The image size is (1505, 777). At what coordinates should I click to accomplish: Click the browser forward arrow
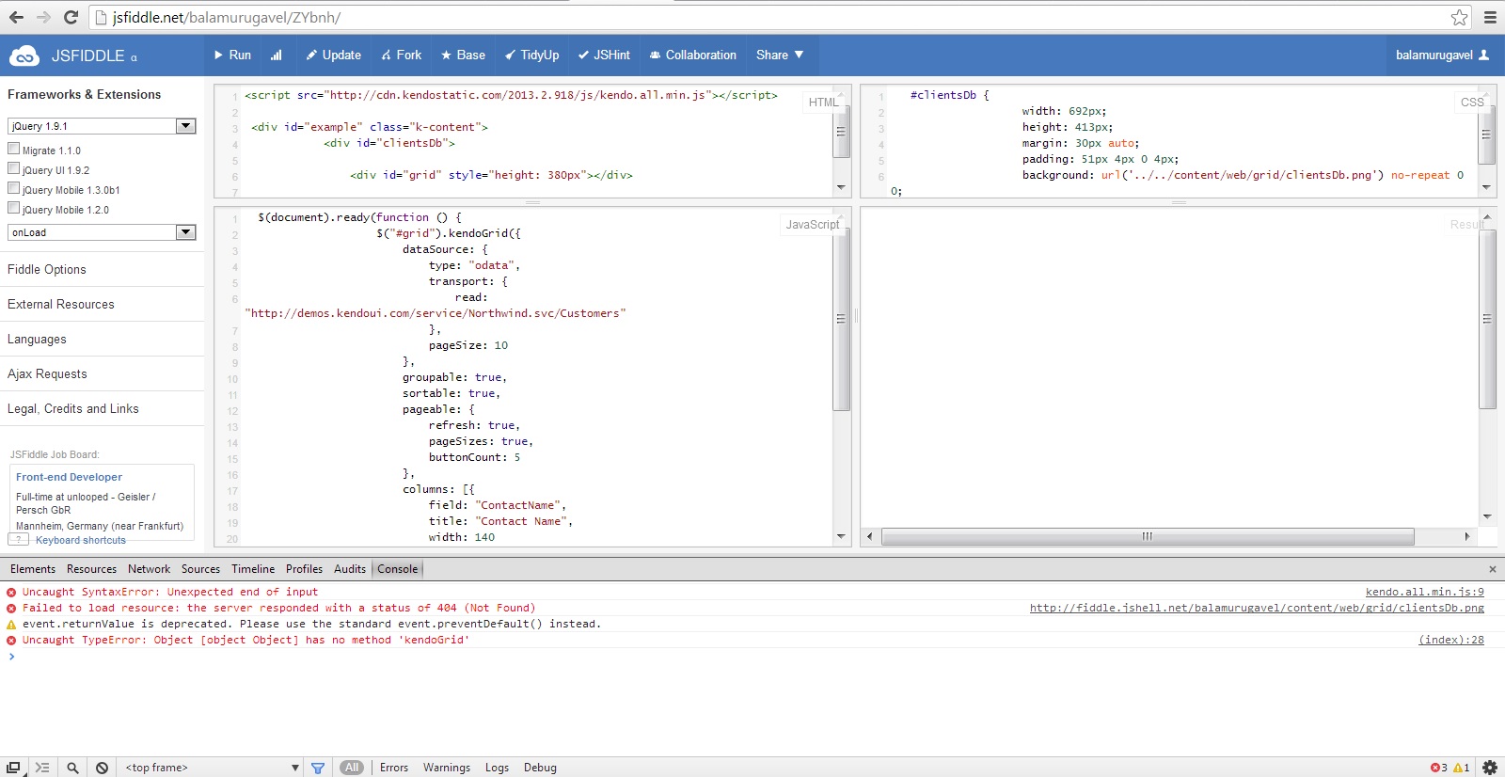[x=43, y=17]
